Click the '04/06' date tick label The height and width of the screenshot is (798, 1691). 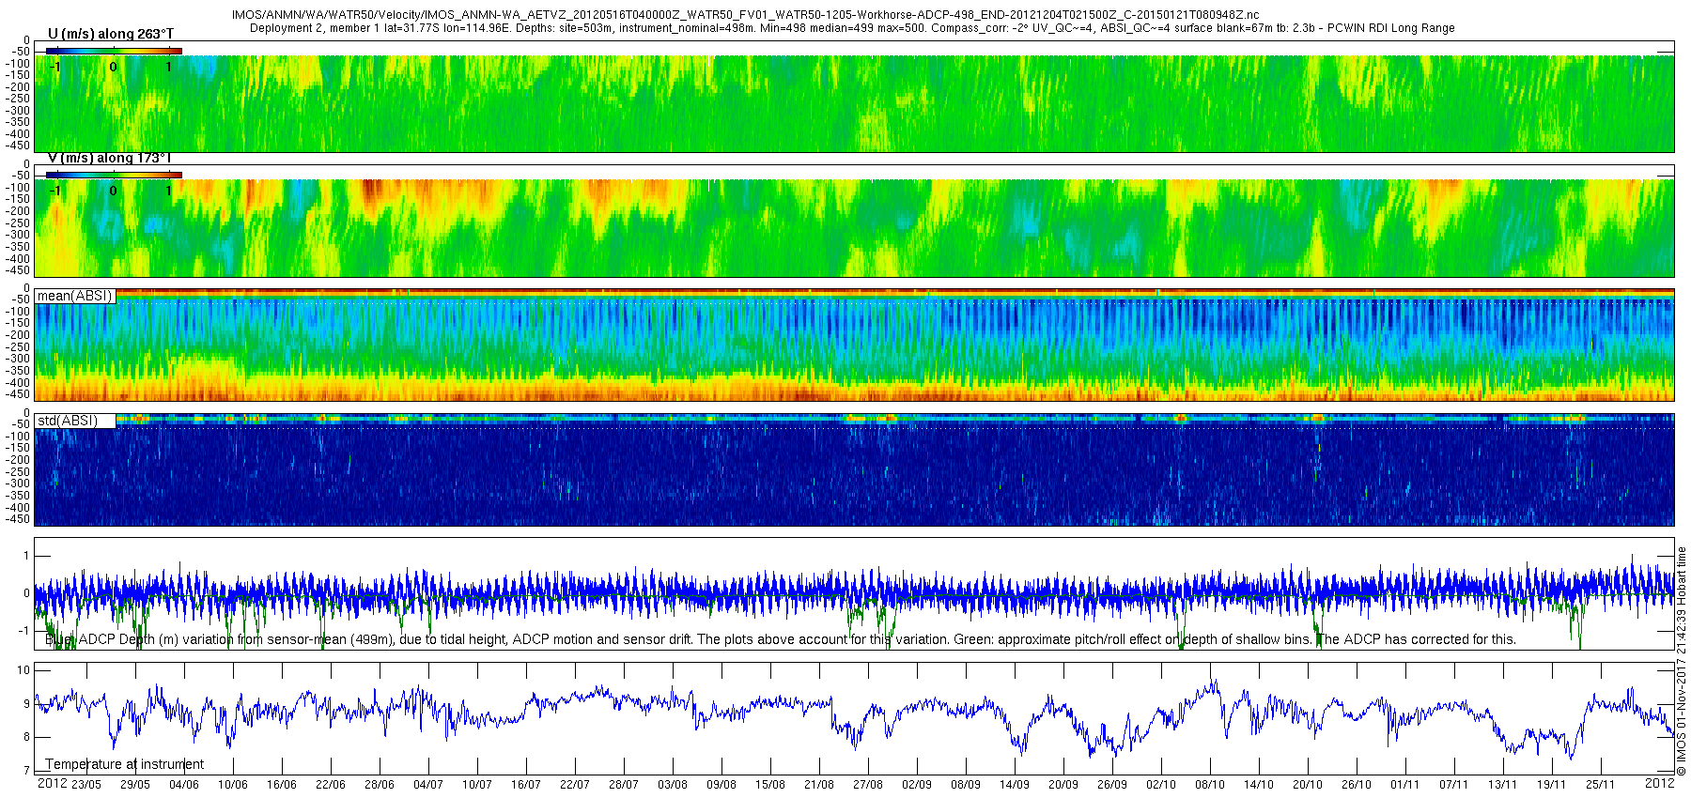tap(184, 785)
